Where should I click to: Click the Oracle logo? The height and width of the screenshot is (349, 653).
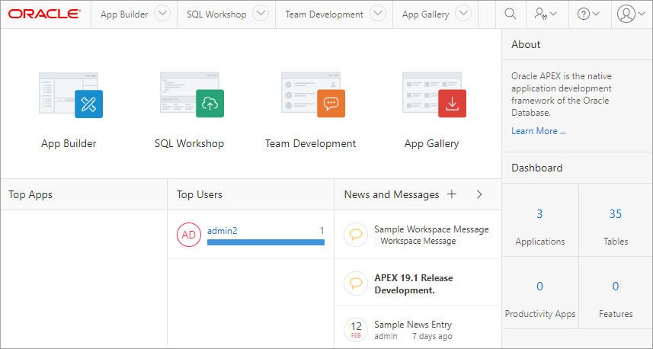point(44,14)
